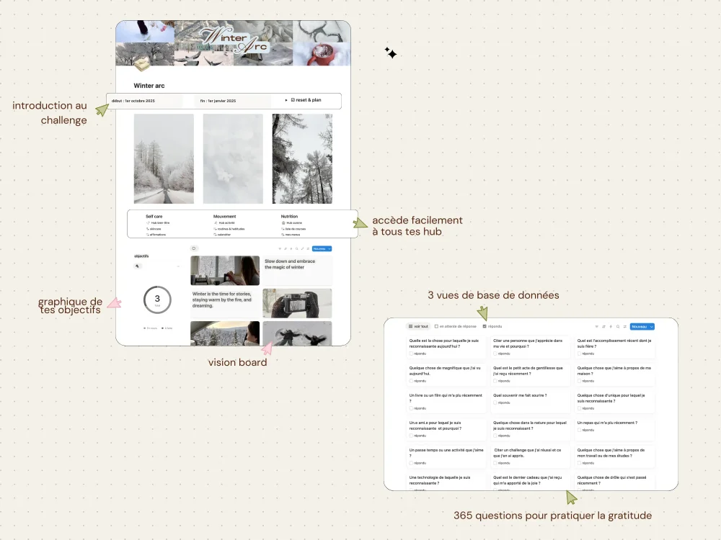Open Nouveau dropdown arrow in gratitude database
This screenshot has height=540, width=721.
point(651,326)
